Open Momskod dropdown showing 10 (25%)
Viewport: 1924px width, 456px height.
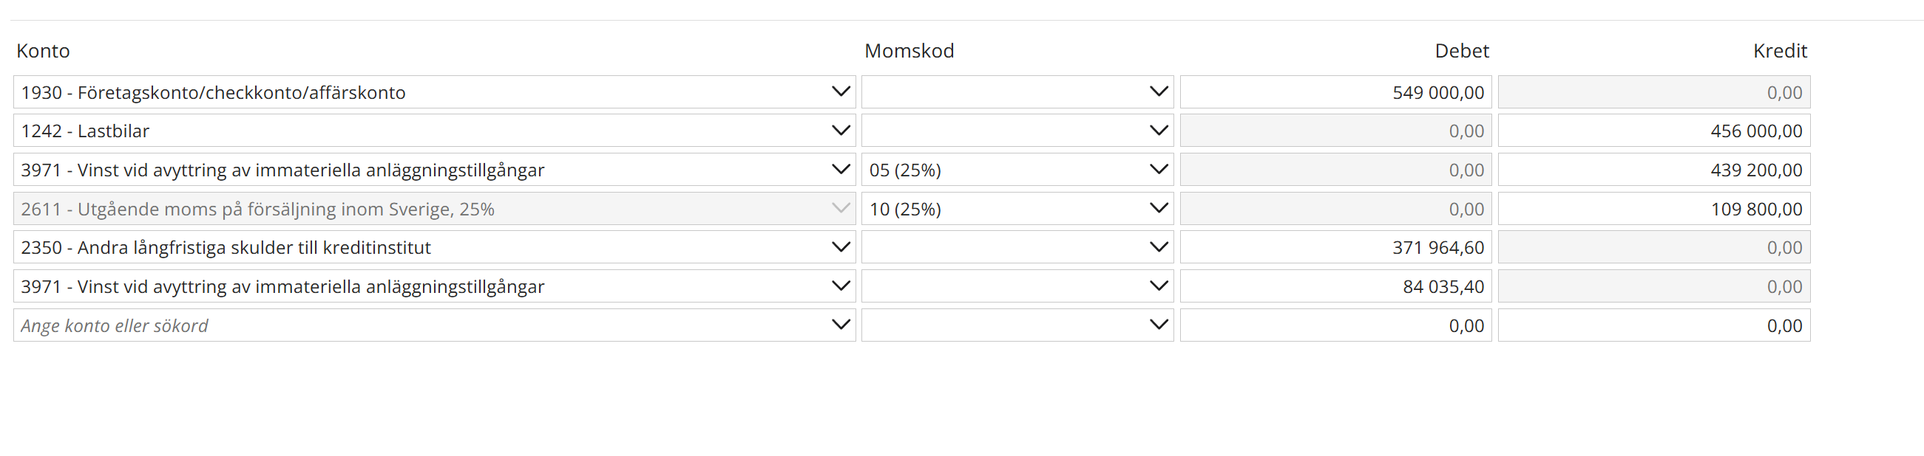point(1158,209)
